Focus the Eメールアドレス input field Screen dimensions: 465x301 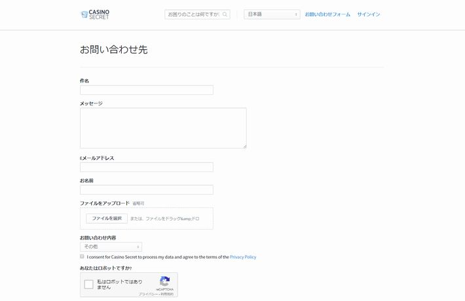click(147, 167)
